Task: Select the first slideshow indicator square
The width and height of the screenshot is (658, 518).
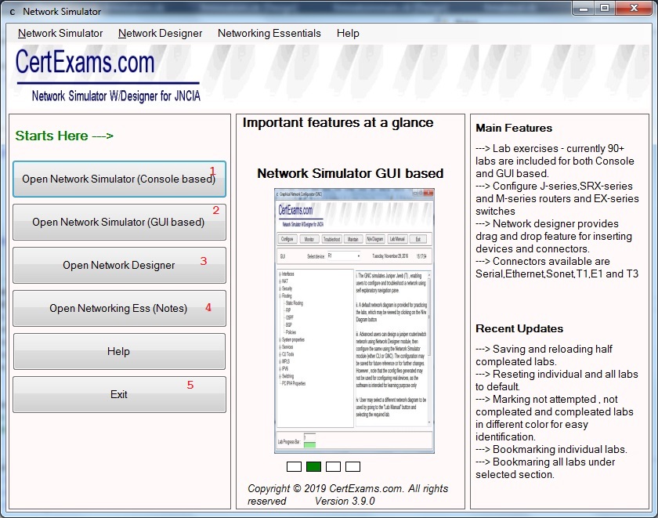Action: click(294, 466)
